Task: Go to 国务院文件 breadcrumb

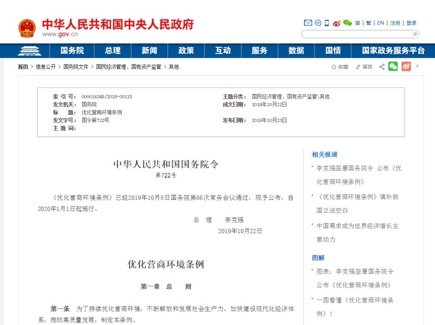Action: coord(76,67)
